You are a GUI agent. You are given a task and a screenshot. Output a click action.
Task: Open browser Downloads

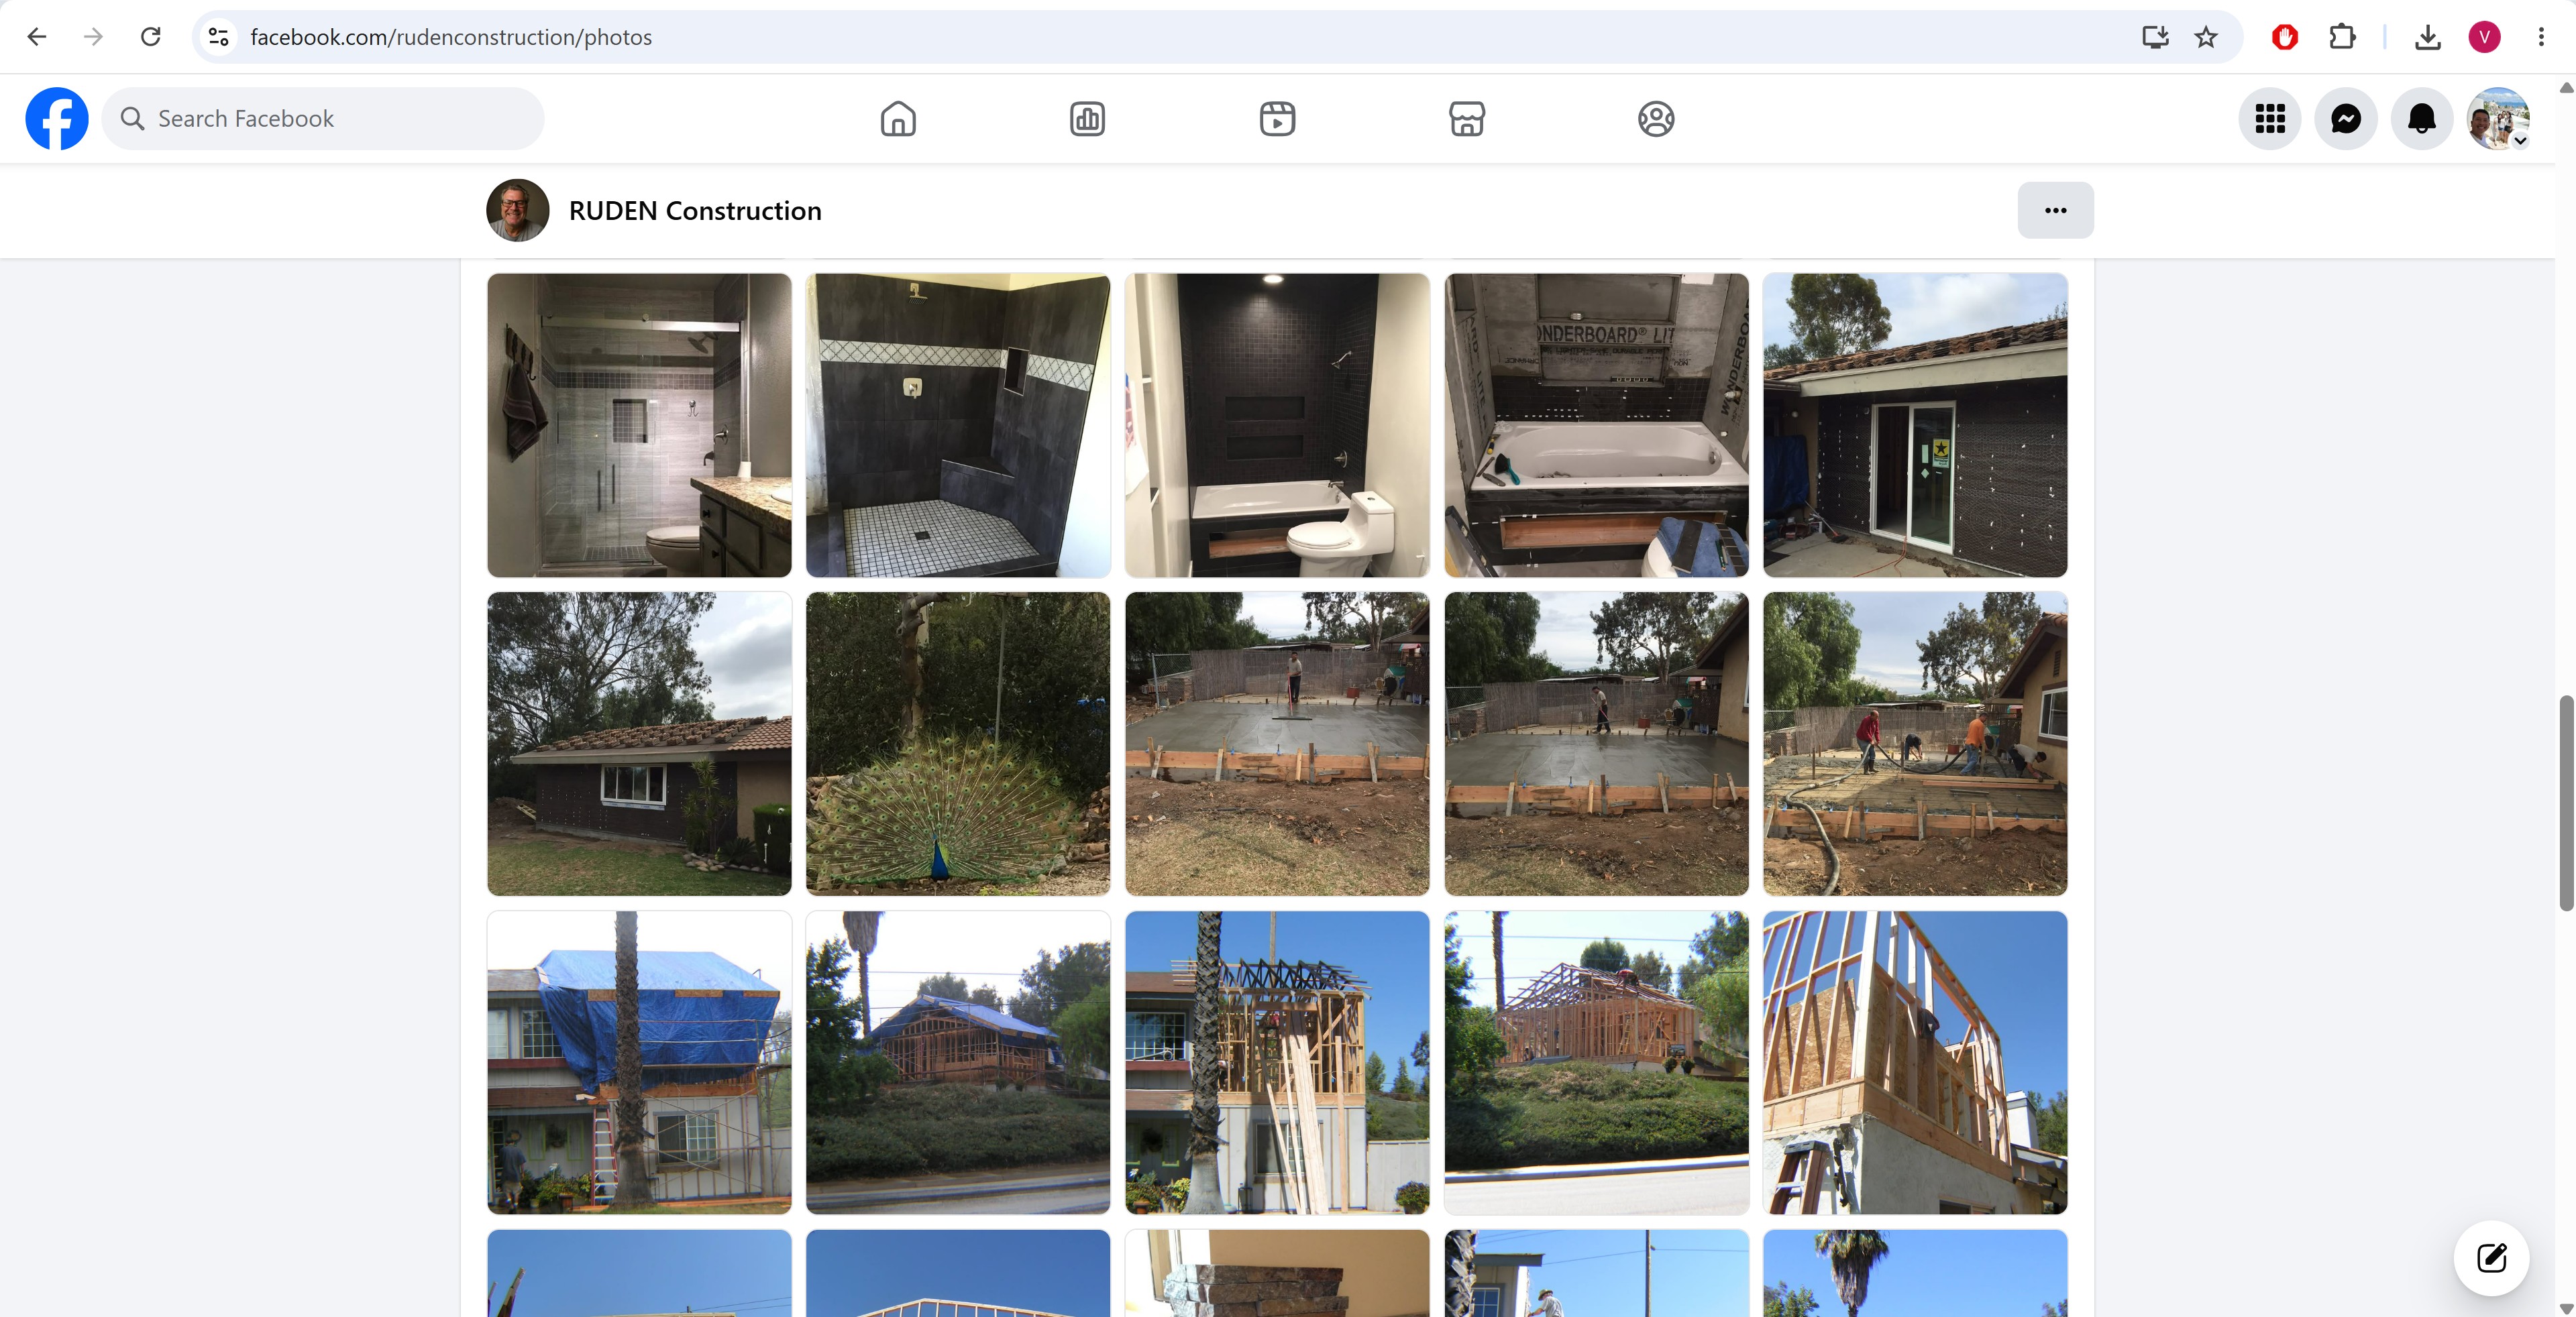pyautogui.click(x=2427, y=37)
